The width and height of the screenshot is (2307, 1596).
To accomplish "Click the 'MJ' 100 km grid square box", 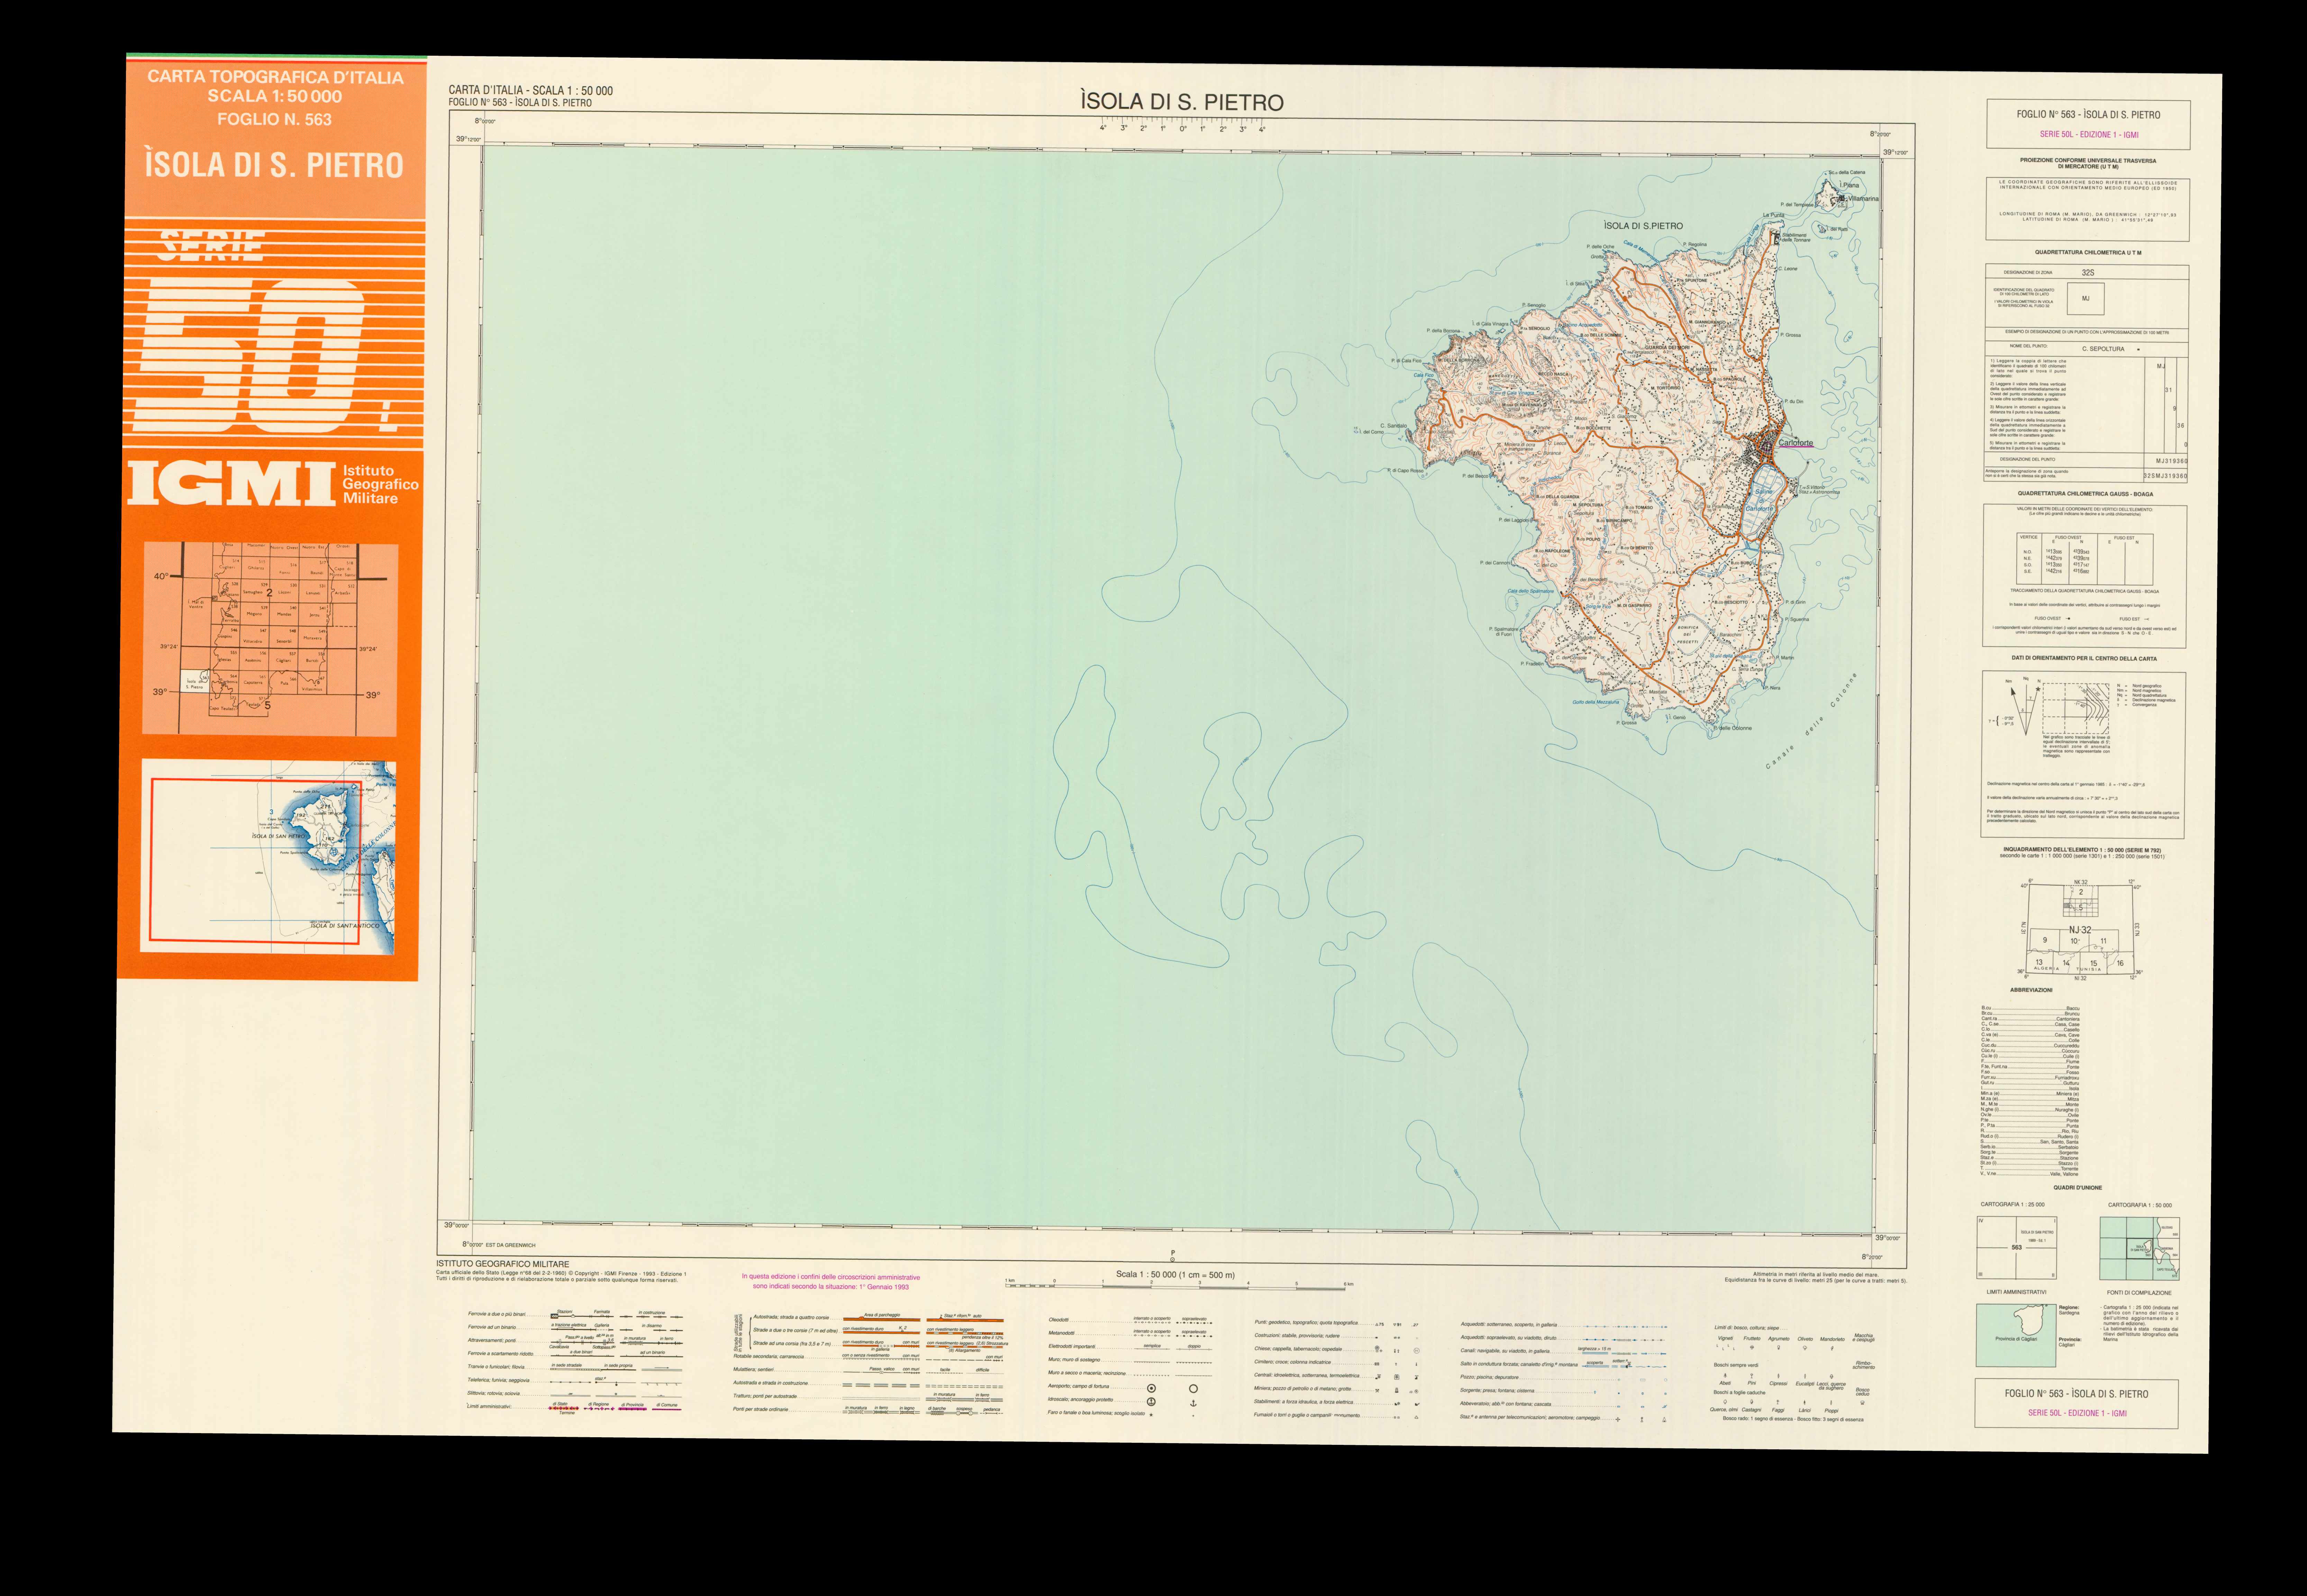I will pyautogui.click(x=2086, y=298).
